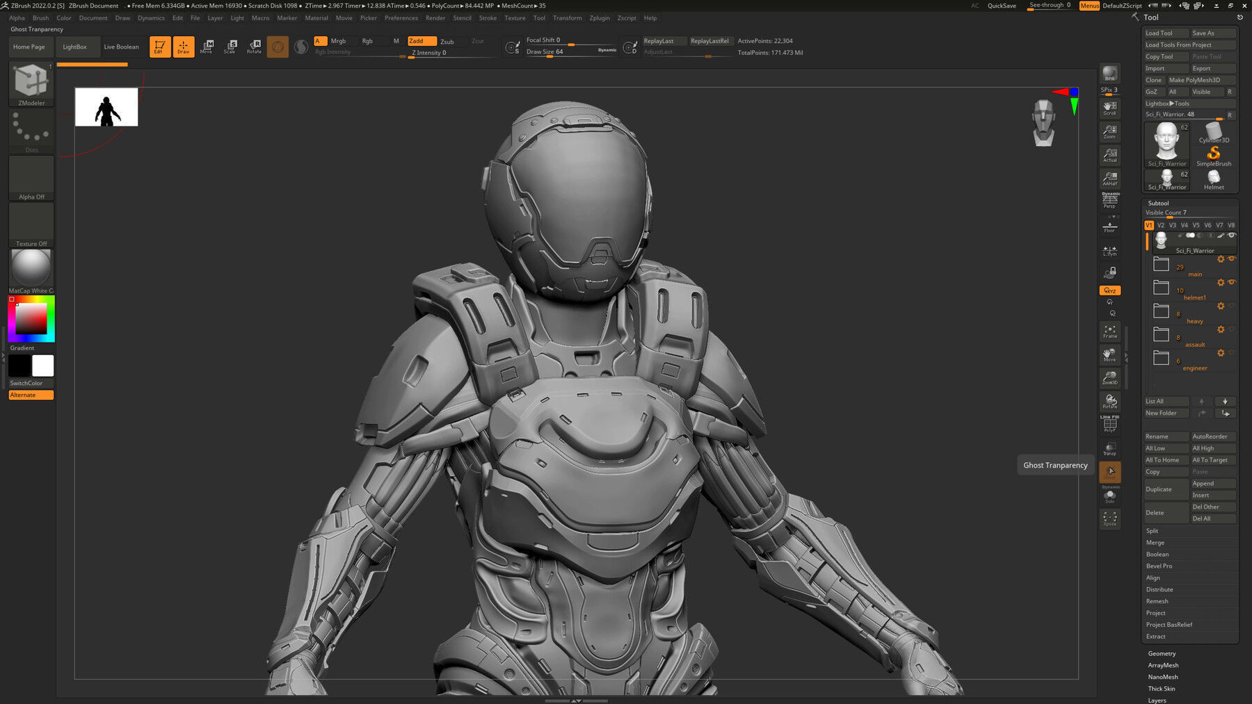The image size is (1252, 704).
Task: Click the move-subtool-down arrow button
Action: click(1225, 402)
